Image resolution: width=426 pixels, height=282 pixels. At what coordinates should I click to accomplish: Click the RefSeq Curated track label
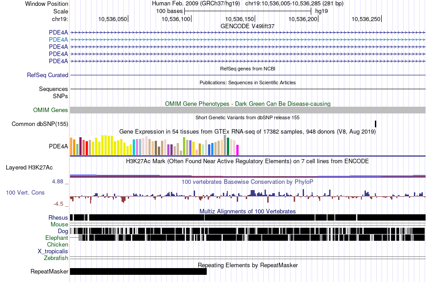pyautogui.click(x=47, y=75)
